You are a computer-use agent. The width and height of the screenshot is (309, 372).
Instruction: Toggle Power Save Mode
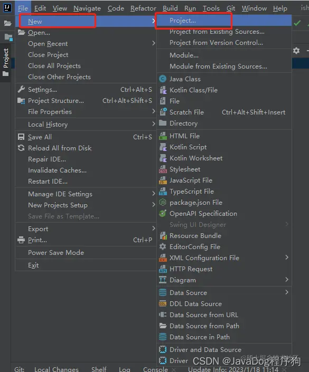56,252
